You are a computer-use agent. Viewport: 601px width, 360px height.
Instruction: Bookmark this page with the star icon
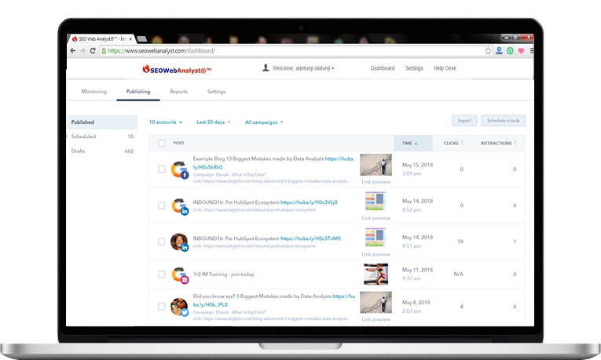488,51
